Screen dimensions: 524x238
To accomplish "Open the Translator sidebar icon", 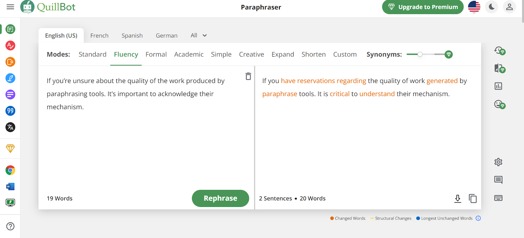I will (10, 127).
